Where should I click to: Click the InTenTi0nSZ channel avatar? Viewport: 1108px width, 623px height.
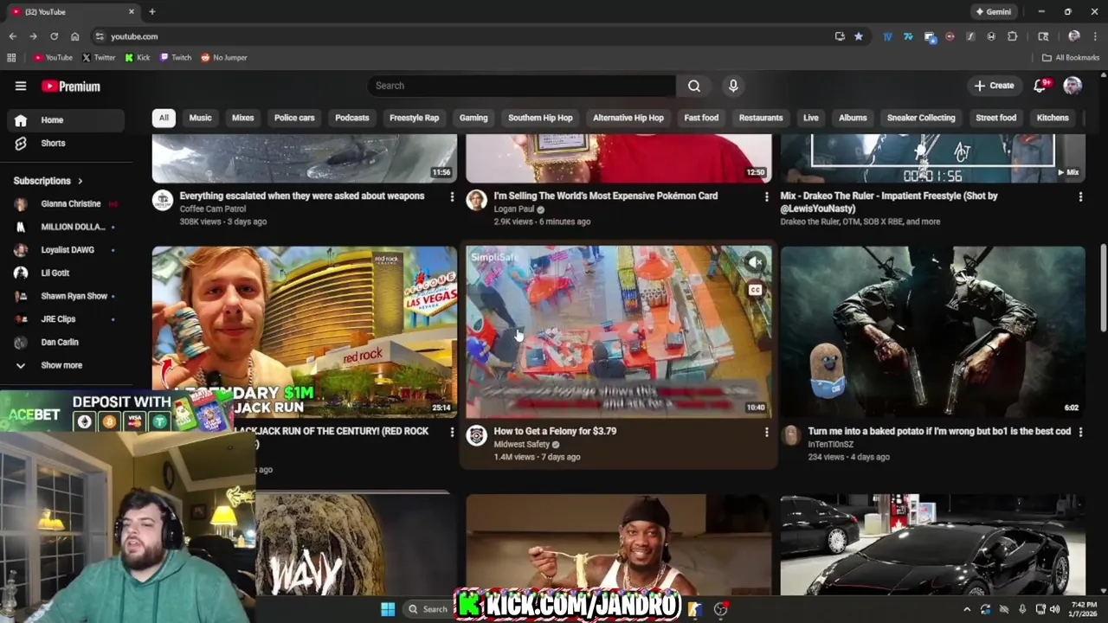point(790,435)
